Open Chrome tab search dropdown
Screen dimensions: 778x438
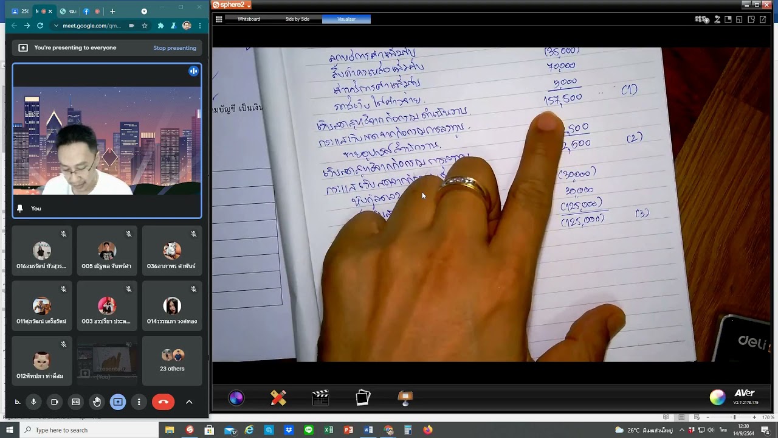[144, 11]
